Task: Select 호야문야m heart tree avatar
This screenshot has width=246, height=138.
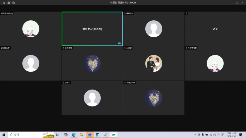Action: tap(154, 98)
